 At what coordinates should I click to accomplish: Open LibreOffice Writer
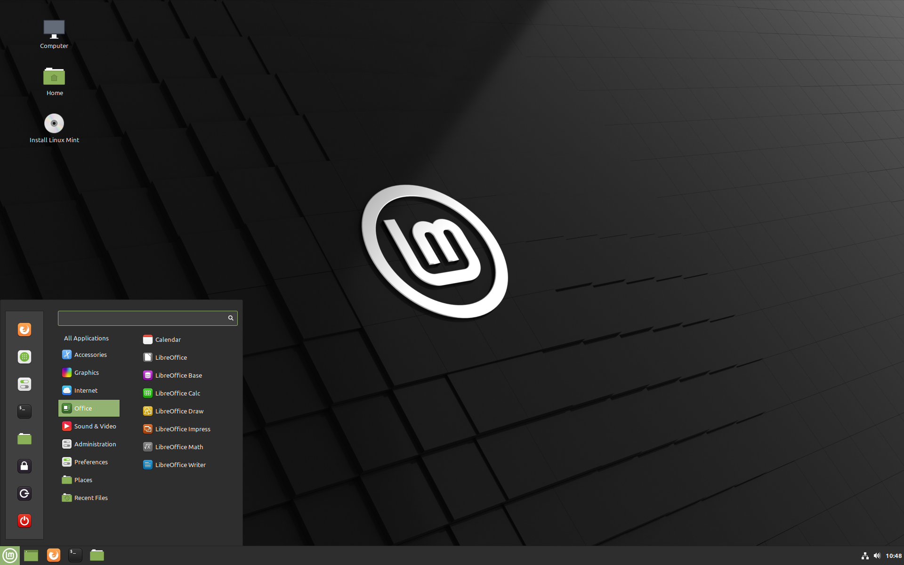(180, 464)
